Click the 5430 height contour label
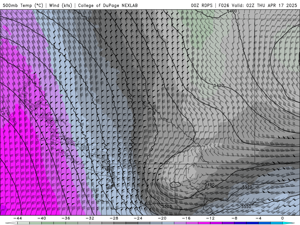Viewport: 300px width, 225px height. click(219, 85)
